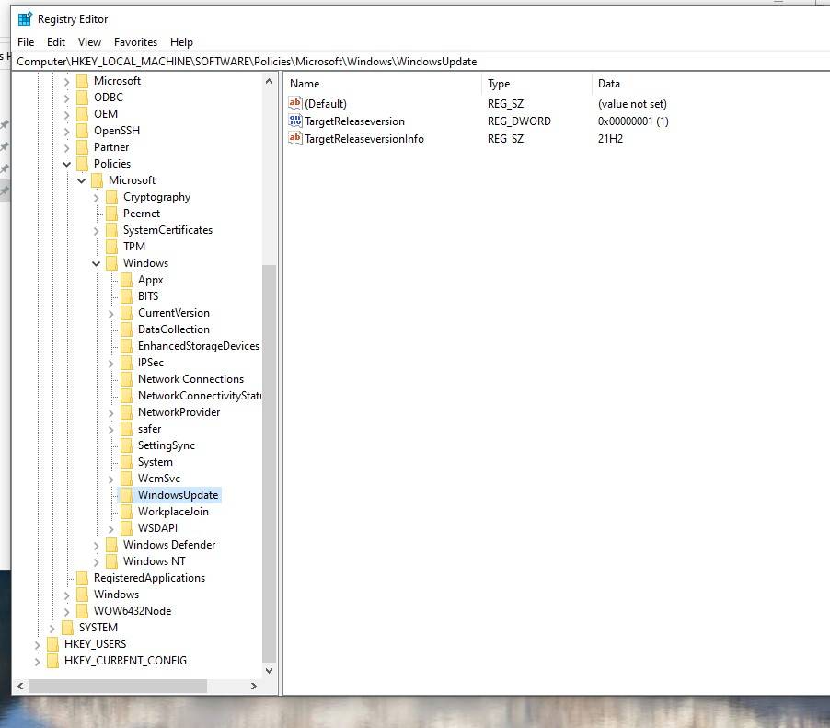Expand the CurrentVersion key
Viewport: 830px width, 728px height.
click(x=111, y=314)
